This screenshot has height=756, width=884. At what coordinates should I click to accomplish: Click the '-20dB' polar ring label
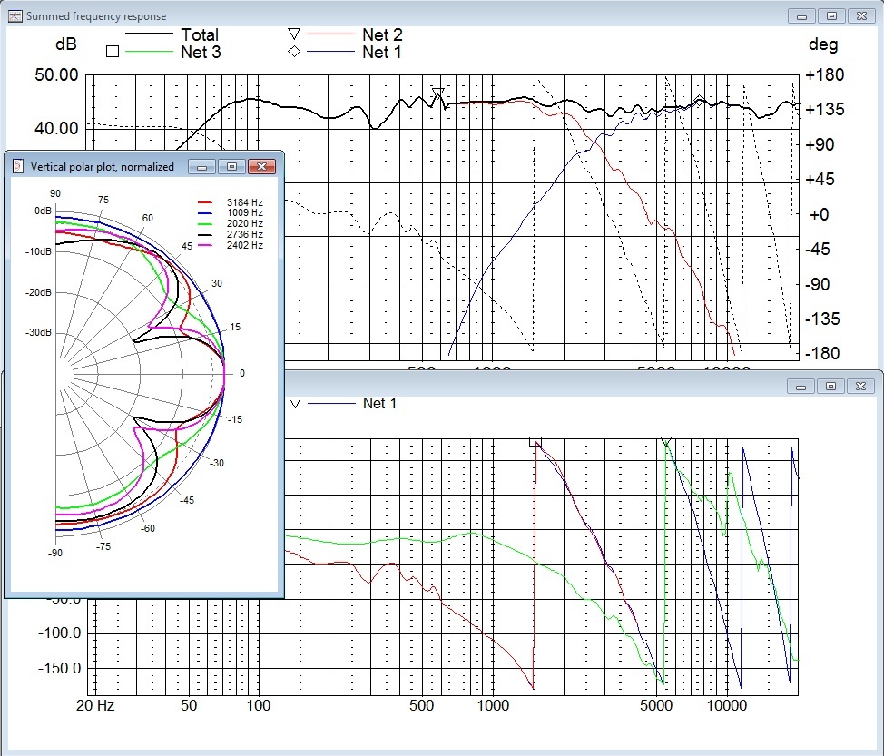[38, 292]
